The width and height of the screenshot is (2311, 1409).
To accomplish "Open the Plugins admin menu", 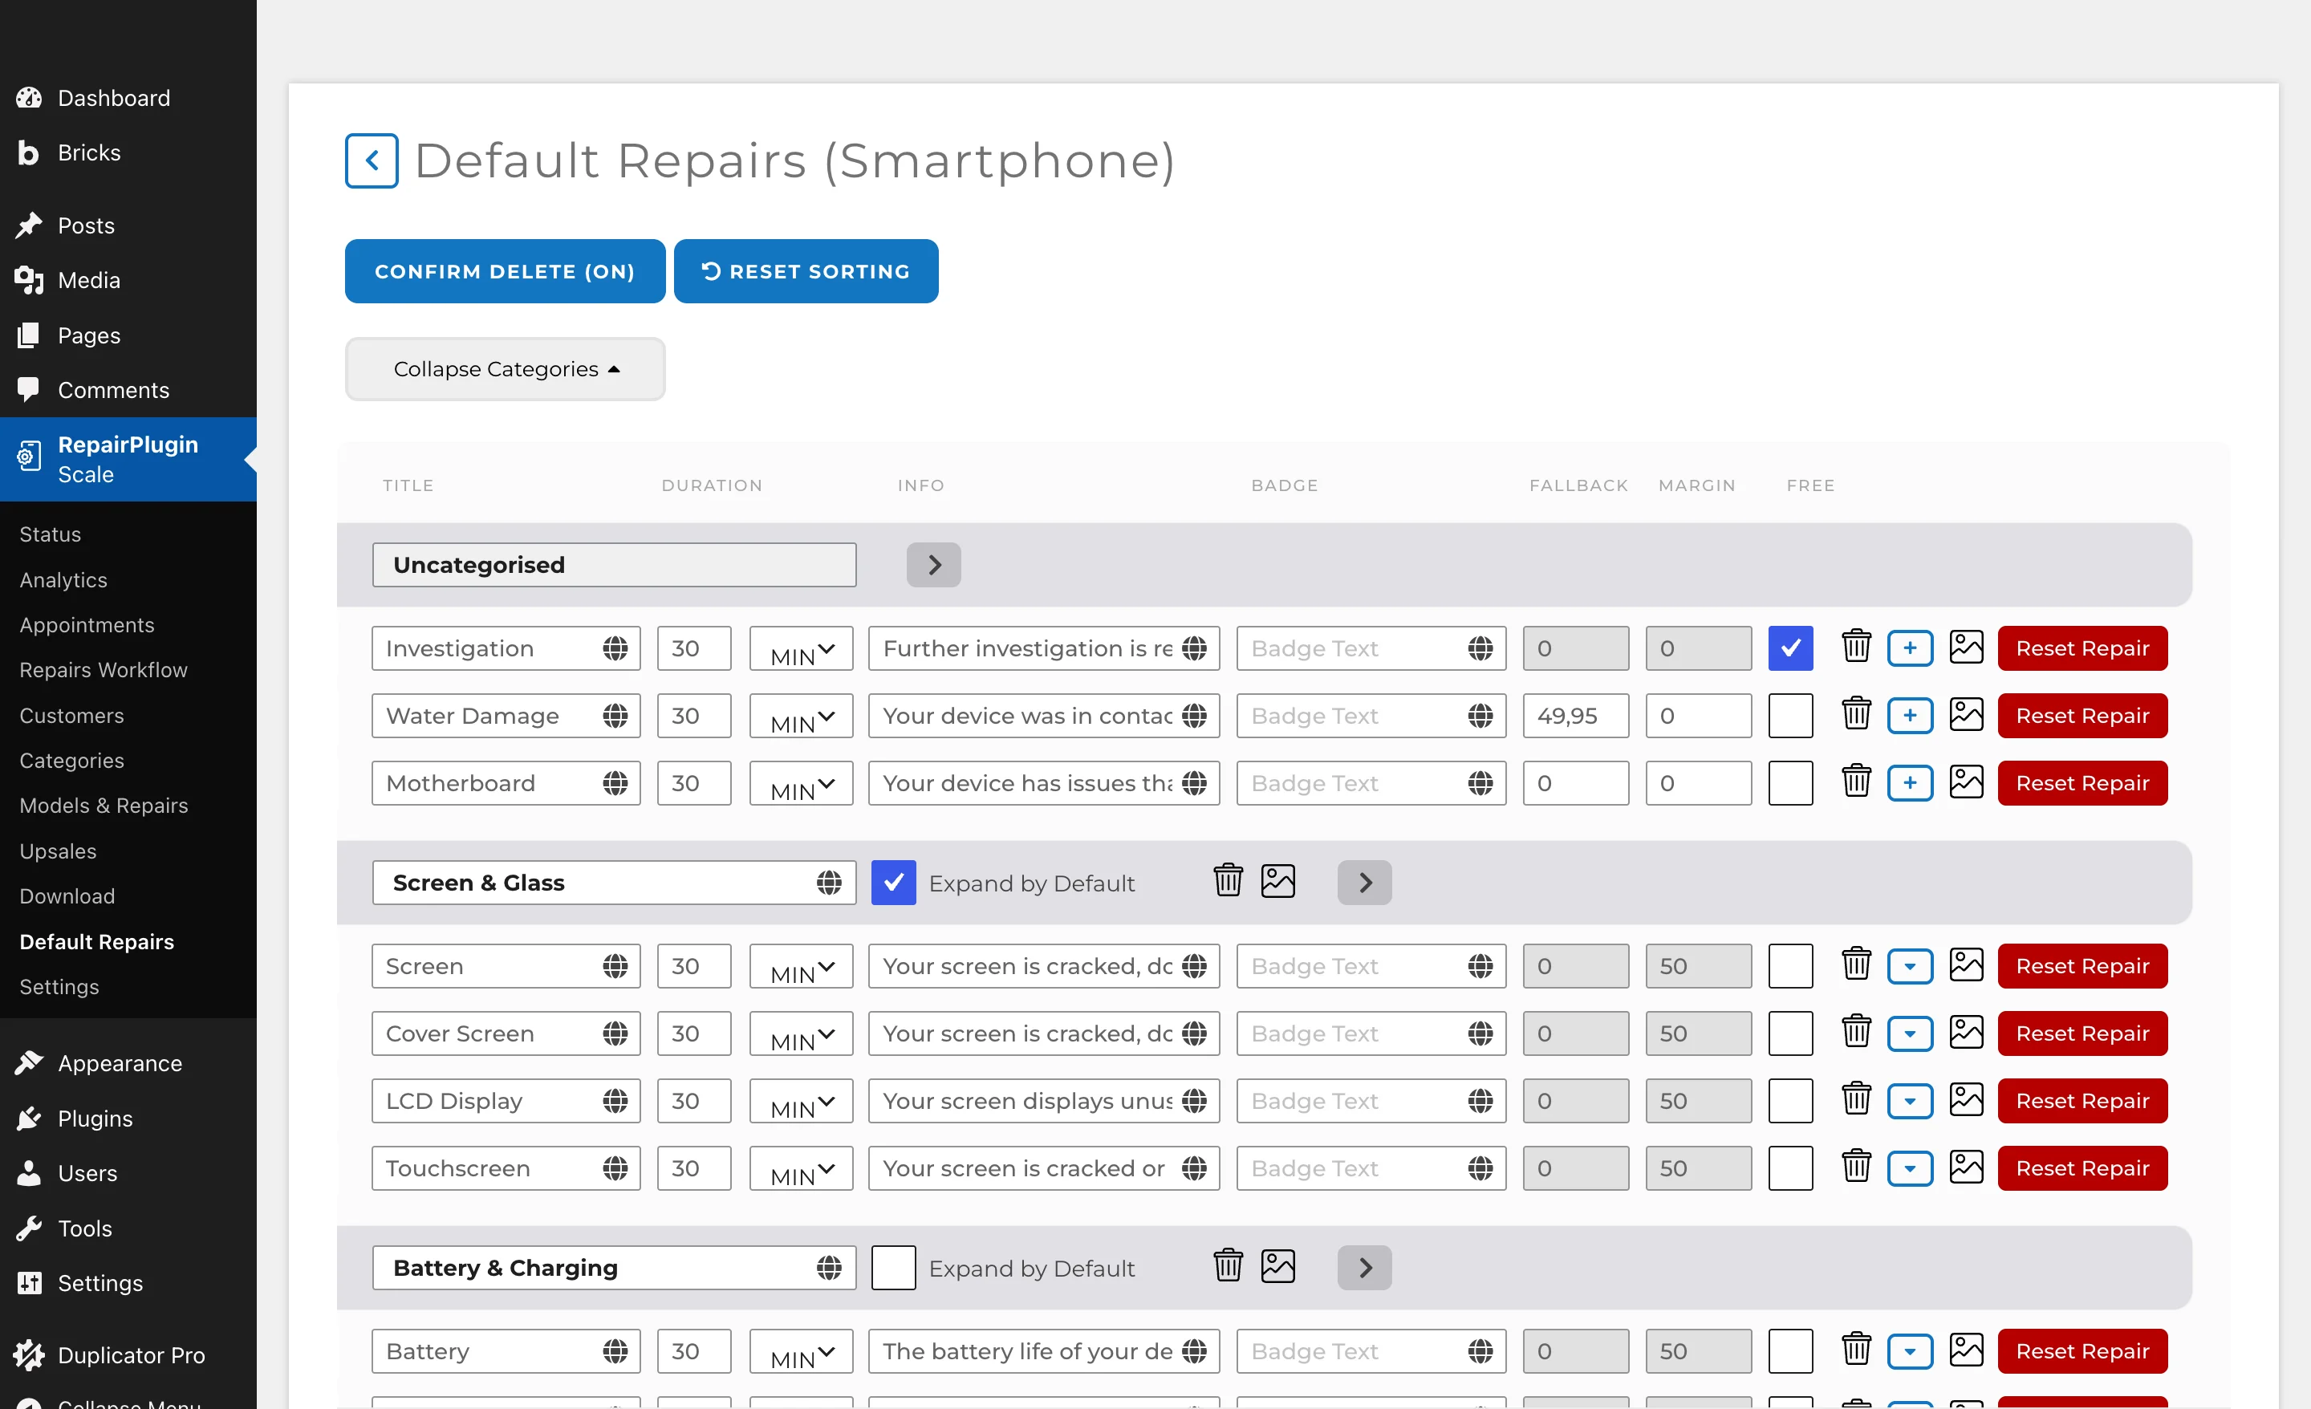I will tap(95, 1119).
